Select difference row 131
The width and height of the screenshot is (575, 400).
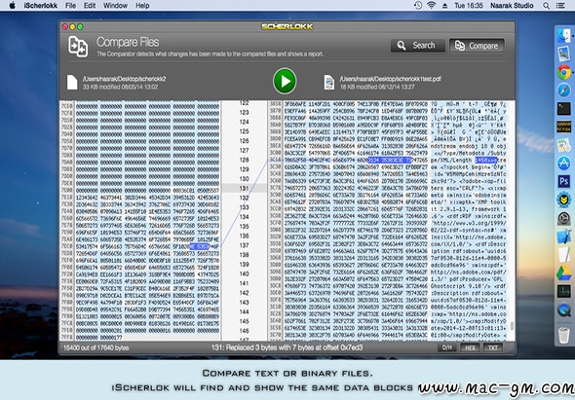245,188
